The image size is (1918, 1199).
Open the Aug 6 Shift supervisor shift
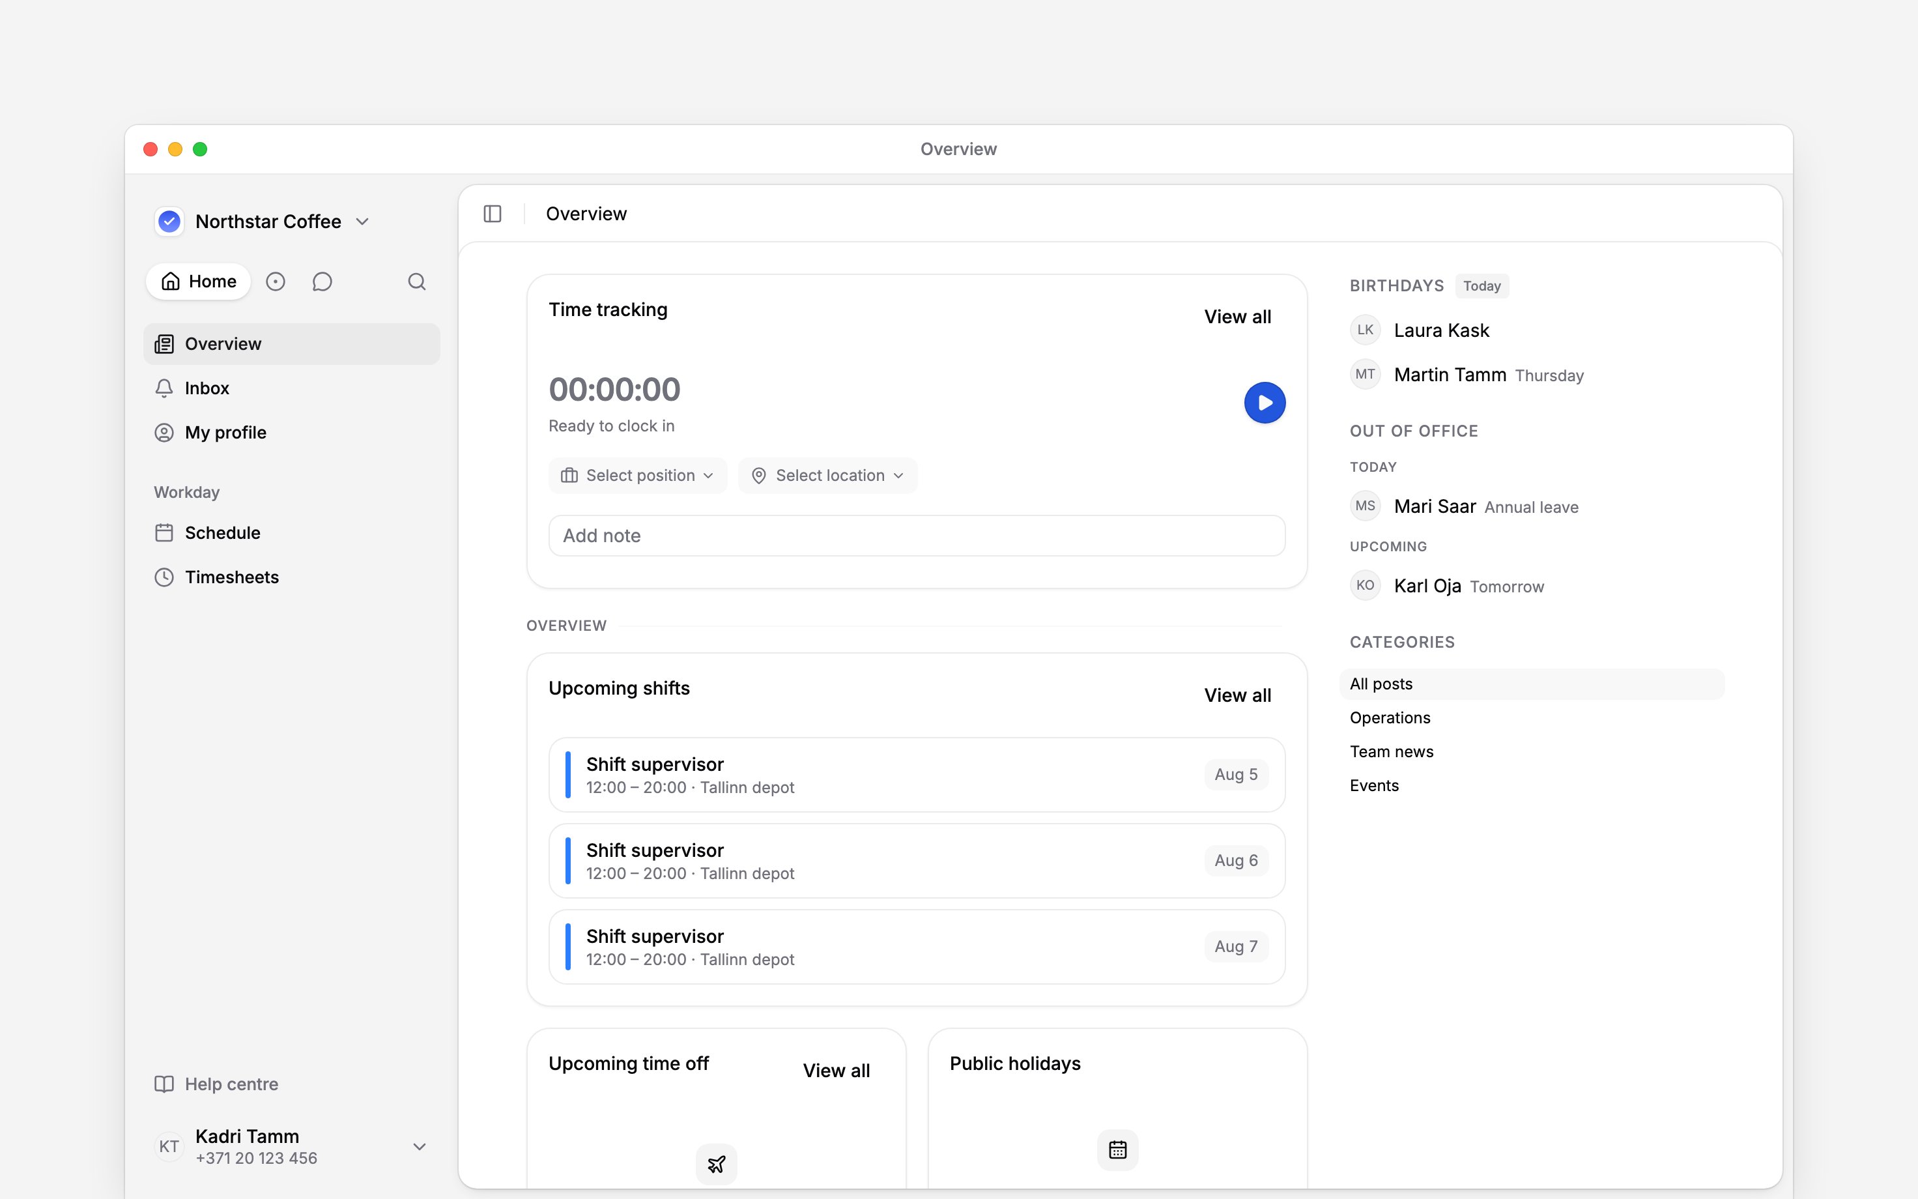(x=917, y=860)
